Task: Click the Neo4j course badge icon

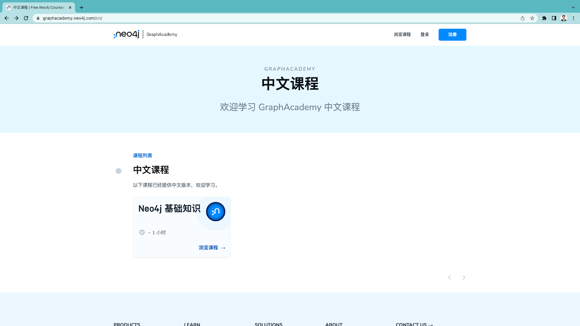Action: tap(216, 212)
